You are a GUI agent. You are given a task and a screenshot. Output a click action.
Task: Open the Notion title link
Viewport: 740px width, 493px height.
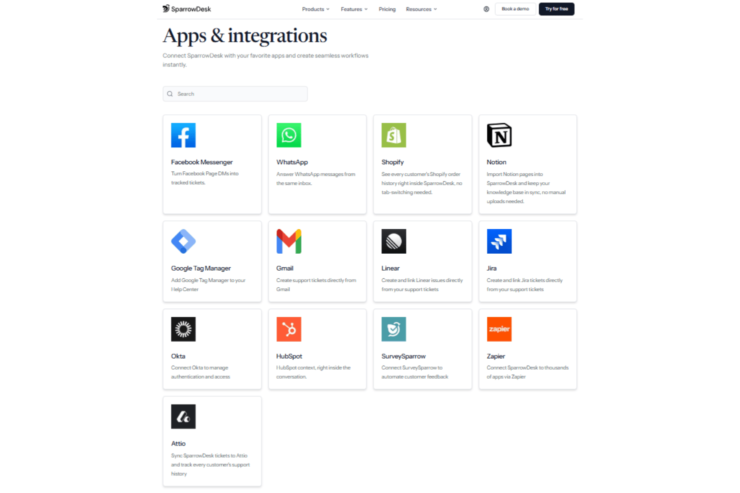(x=496, y=162)
